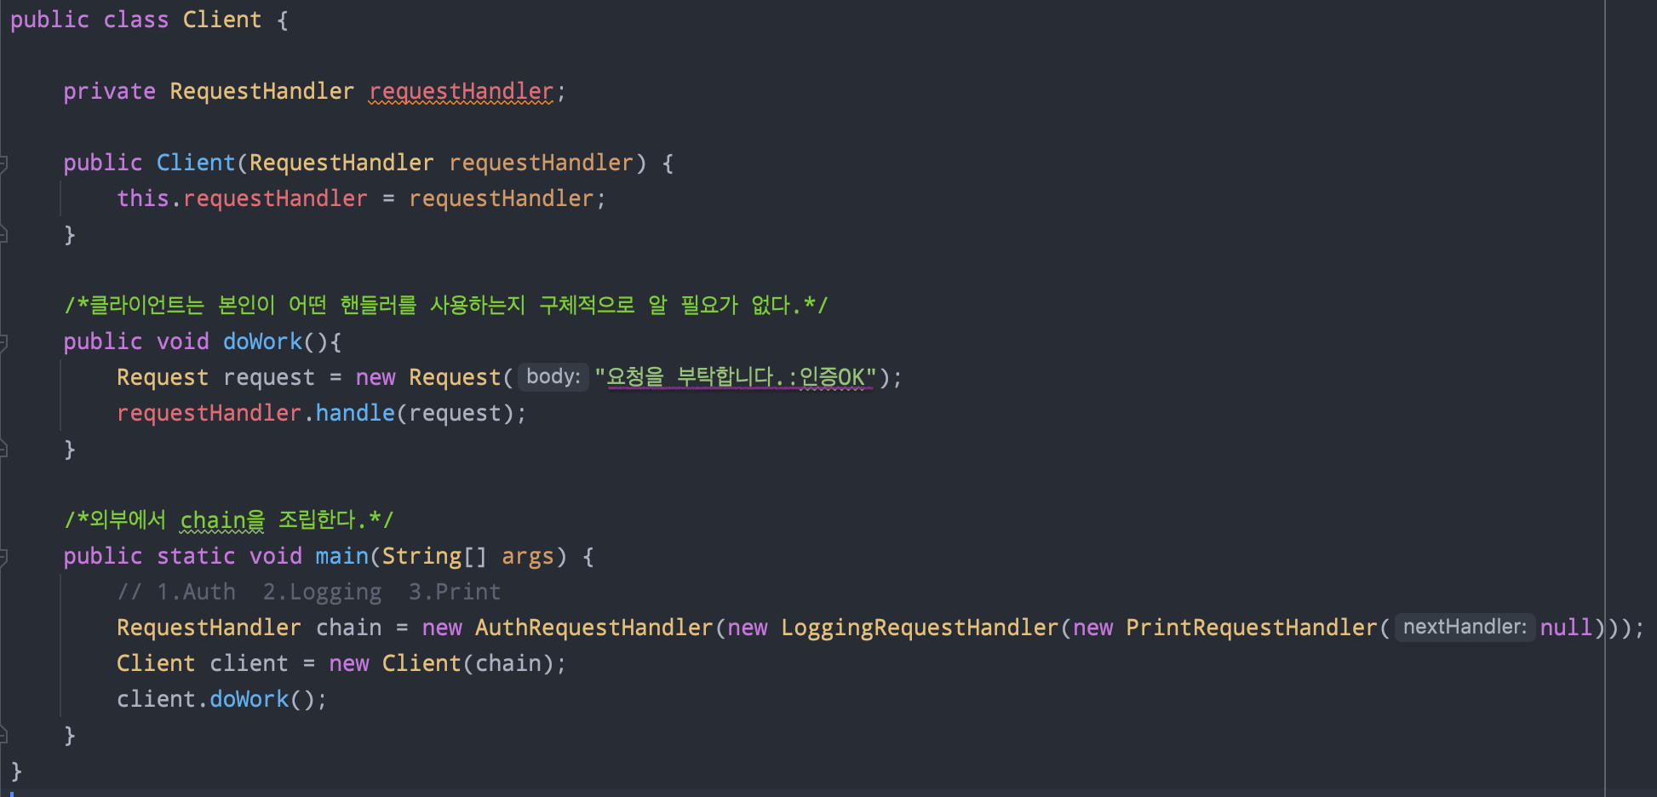Viewport: 1657px width, 797px height.
Task: Collapse the doWork method fold marker
Action: coord(4,341)
